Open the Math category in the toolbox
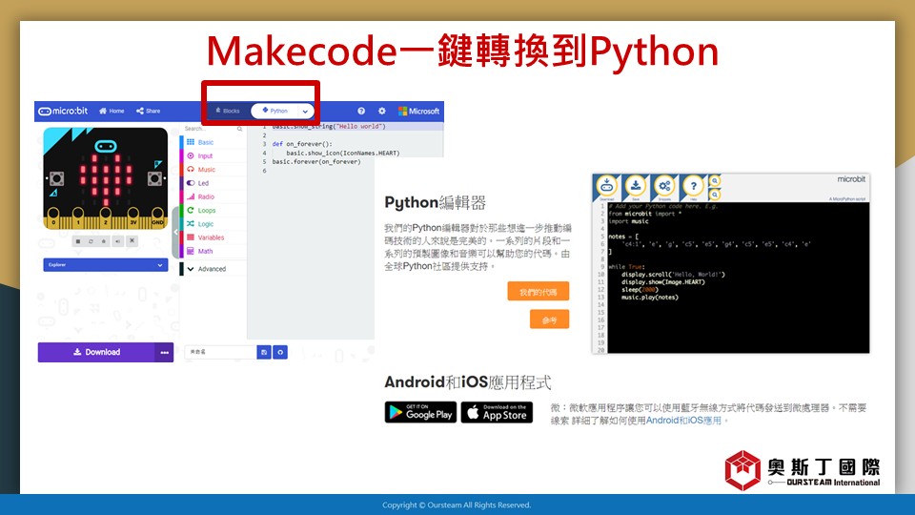This screenshot has height=515, width=915. click(213, 251)
